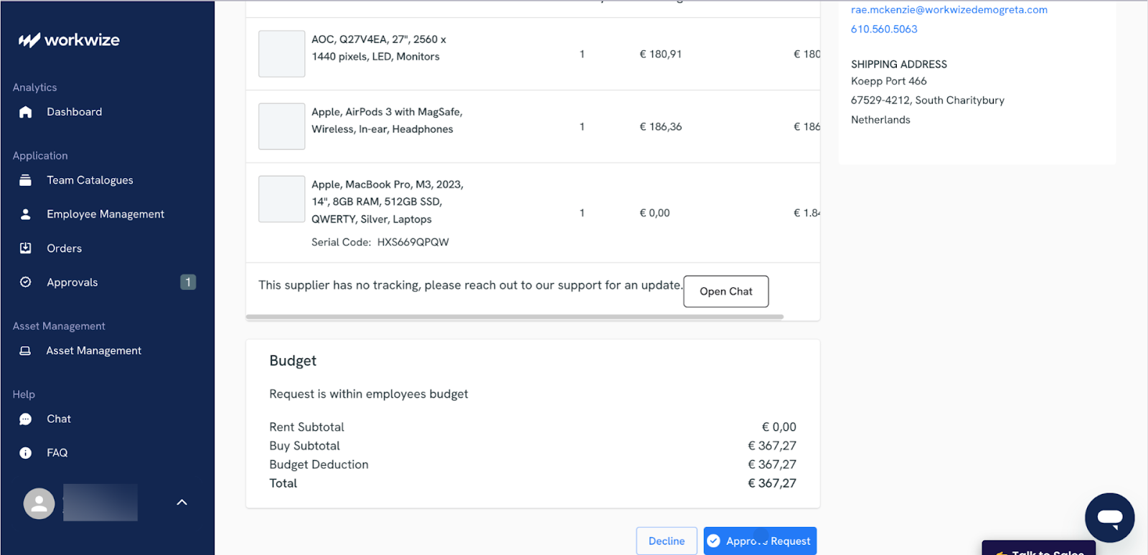Click the Orders download icon
The image size is (1148, 555).
point(26,248)
